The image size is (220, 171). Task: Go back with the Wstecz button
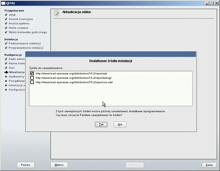tap(59, 165)
